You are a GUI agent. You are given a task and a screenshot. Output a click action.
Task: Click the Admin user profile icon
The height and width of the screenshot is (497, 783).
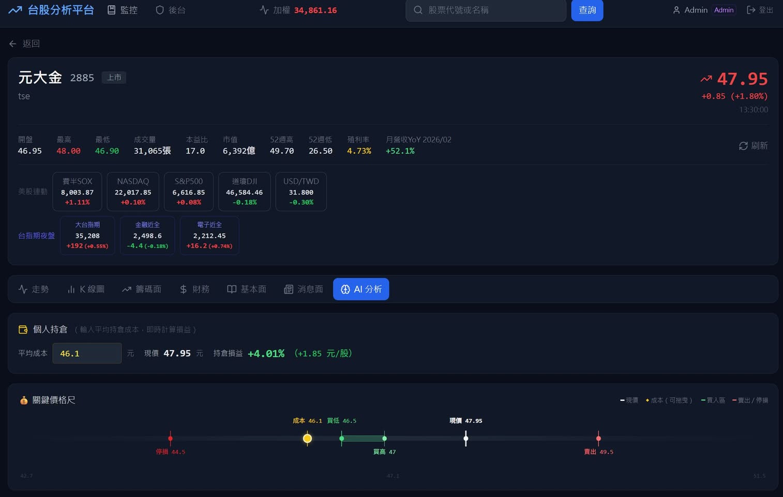(x=676, y=10)
